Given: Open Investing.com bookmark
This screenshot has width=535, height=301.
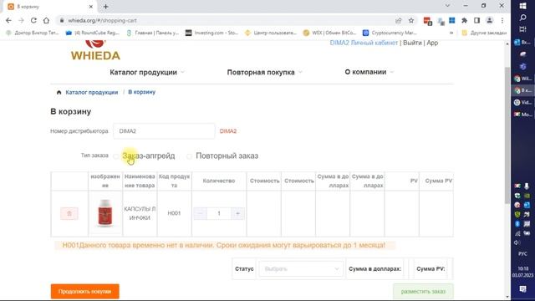Looking at the screenshot, I should 211,33.
